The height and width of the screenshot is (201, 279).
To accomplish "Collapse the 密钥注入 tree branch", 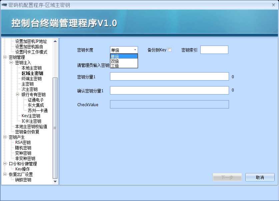I will [11, 63].
